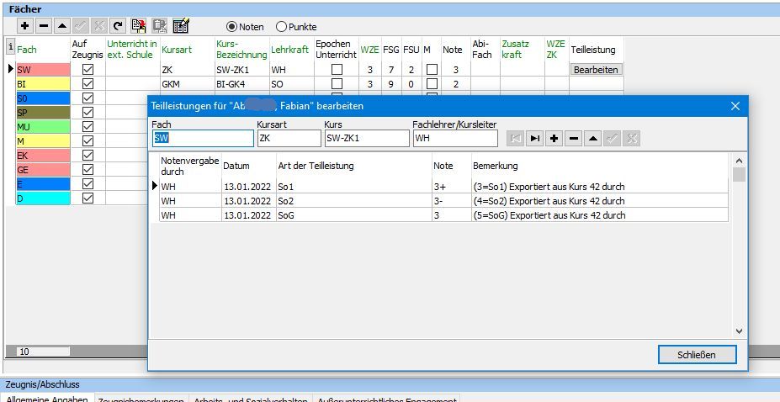The image size is (780, 402).
Task: Toggle Auf Zeugnis checkbox for BI
Action: [88, 84]
